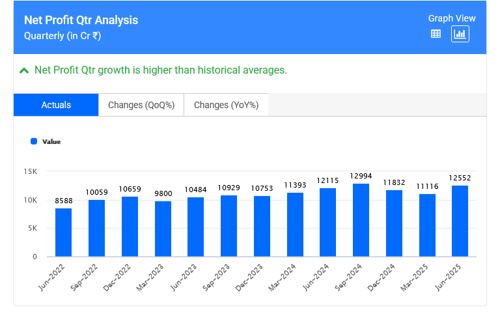The width and height of the screenshot is (500, 327).
Task: Toggle the Value legend series
Action: click(x=51, y=141)
